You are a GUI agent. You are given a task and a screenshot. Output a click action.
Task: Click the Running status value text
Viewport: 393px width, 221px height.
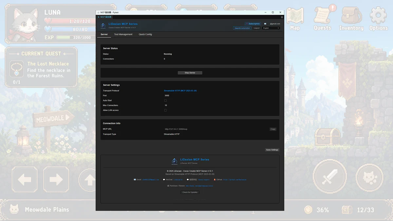click(x=168, y=54)
